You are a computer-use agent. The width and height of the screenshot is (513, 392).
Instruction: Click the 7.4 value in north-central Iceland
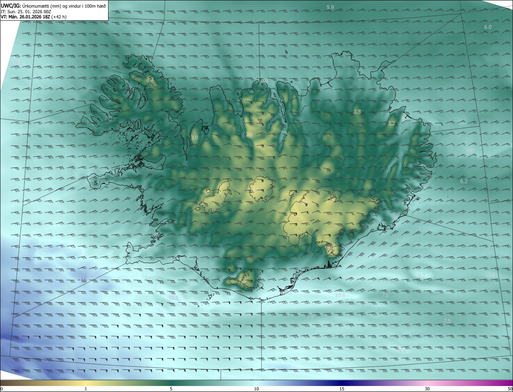pos(283,133)
